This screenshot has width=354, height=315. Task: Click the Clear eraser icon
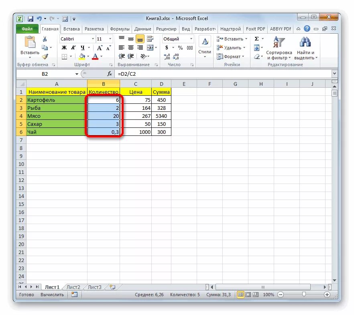click(257, 57)
